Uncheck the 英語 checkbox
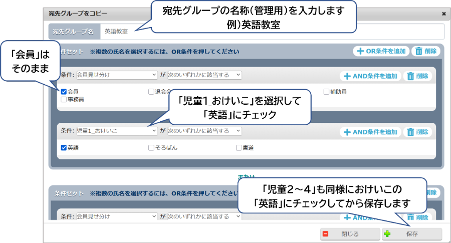Viewport: 451px width, 243px height. 64,148
